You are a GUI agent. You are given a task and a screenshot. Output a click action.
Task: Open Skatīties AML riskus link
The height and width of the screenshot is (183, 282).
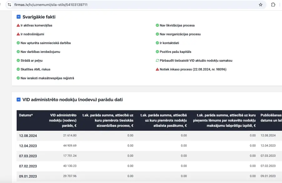coord(35,69)
